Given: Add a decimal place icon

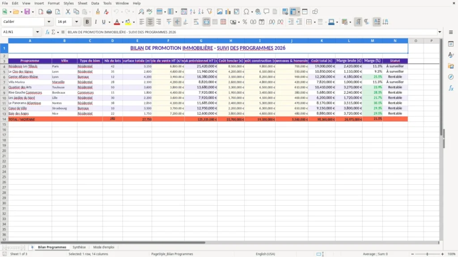Looking at the screenshot, I should [271, 22].
